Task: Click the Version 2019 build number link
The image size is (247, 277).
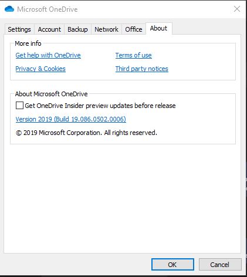Action: tap(70, 119)
